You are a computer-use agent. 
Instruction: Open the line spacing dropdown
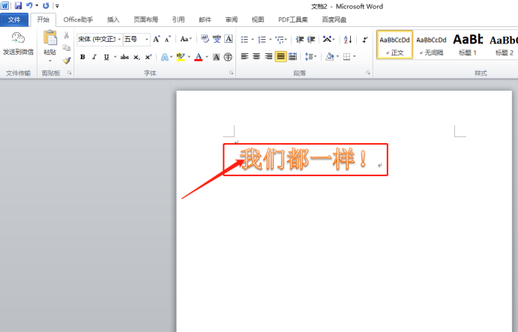point(310,56)
